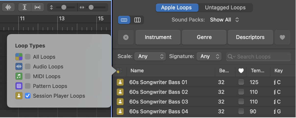
Task: Open the Descriptors filter
Action: point(250,37)
